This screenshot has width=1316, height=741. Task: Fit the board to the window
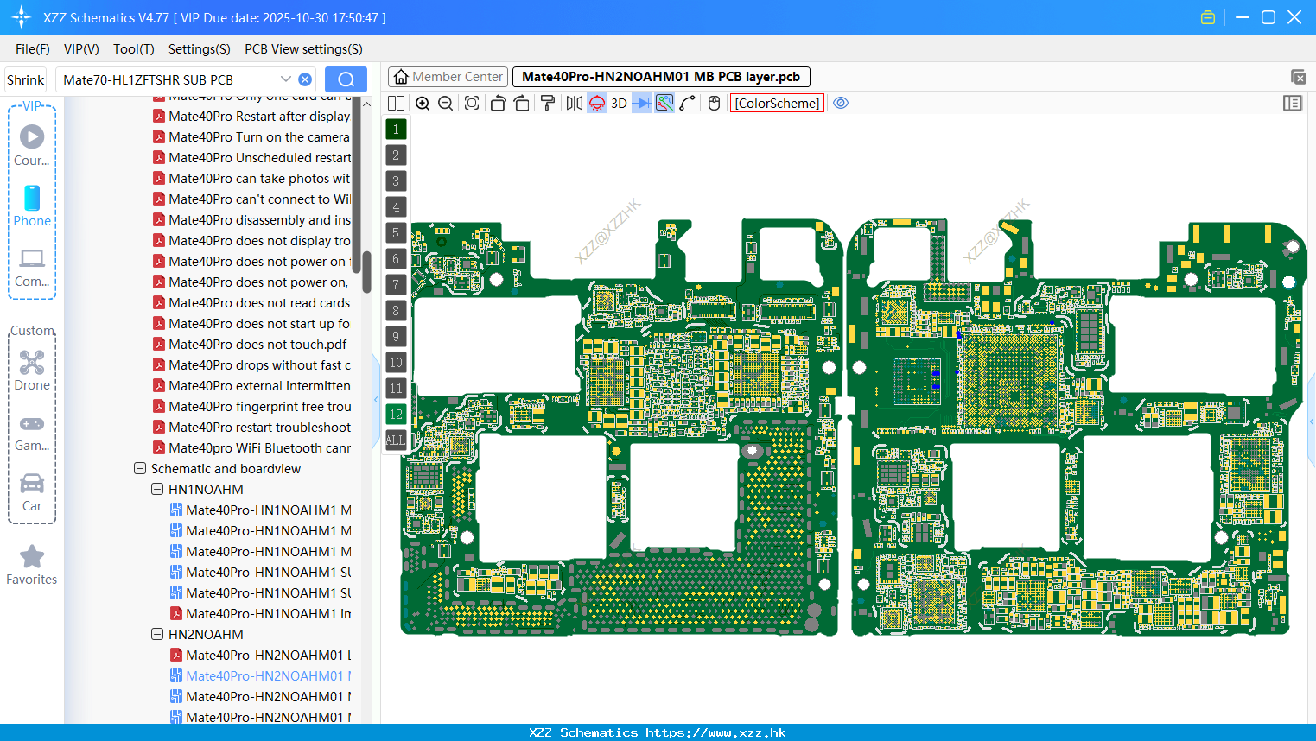(472, 103)
